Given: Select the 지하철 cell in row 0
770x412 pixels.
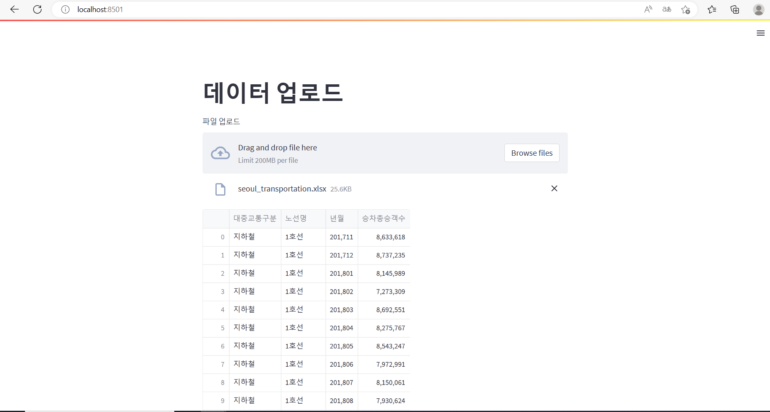Looking at the screenshot, I should [x=255, y=237].
